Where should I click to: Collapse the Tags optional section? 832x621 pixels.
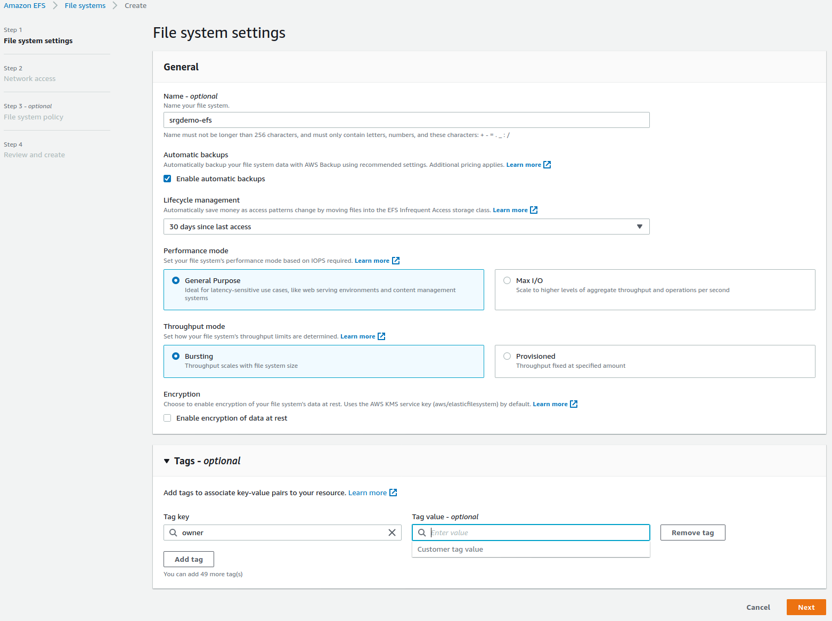pos(167,461)
